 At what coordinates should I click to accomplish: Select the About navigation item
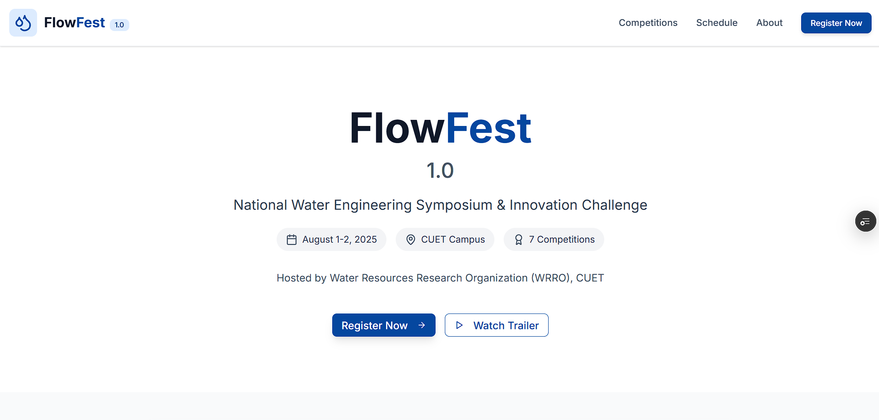click(769, 23)
